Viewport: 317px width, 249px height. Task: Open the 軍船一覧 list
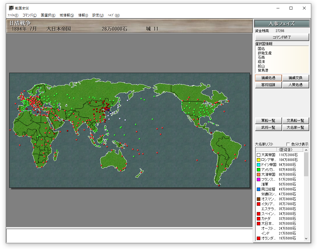tap(268, 121)
